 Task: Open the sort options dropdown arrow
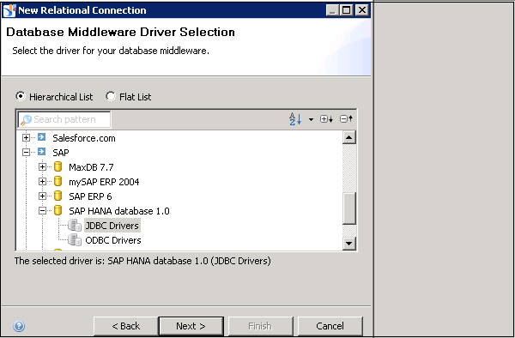tap(311, 119)
